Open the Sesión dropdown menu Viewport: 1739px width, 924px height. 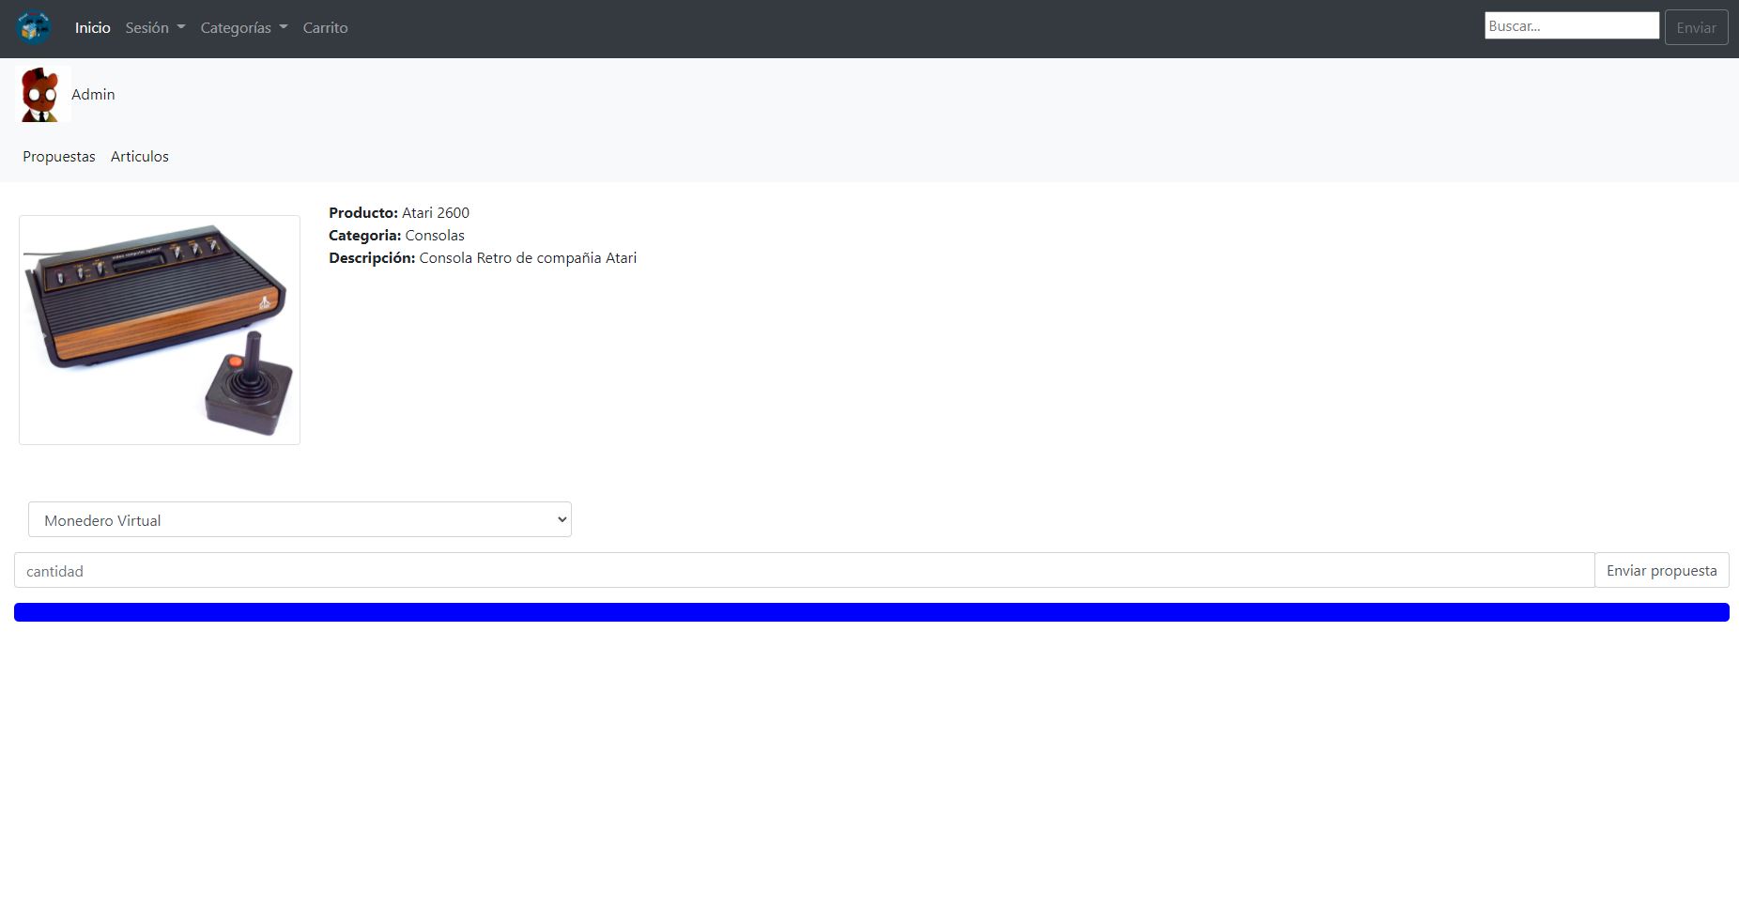(155, 28)
